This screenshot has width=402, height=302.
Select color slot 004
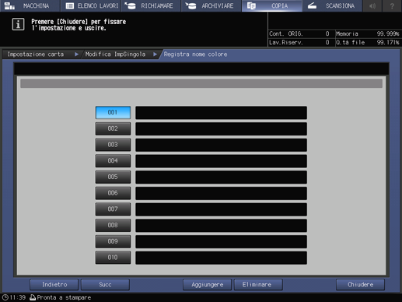[113, 160]
